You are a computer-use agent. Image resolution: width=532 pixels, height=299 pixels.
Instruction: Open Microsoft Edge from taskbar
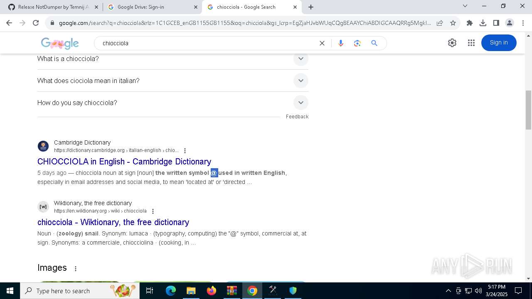(x=171, y=291)
